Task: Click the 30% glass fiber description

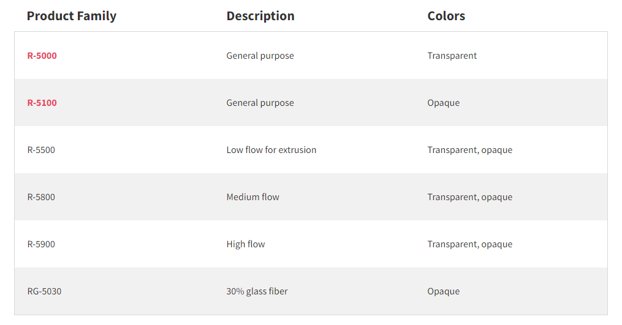Action: (257, 292)
